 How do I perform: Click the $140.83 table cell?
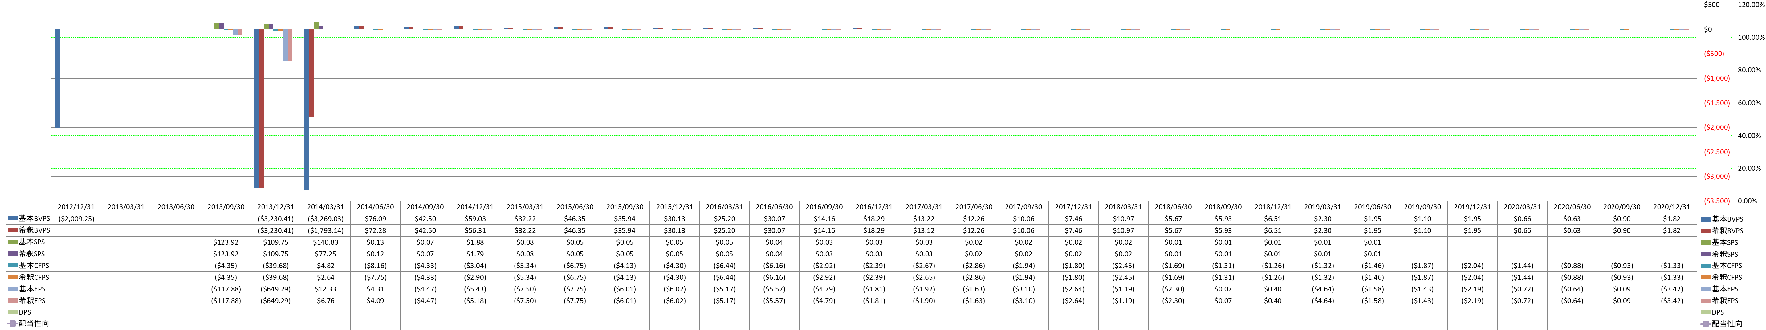coord(326,242)
